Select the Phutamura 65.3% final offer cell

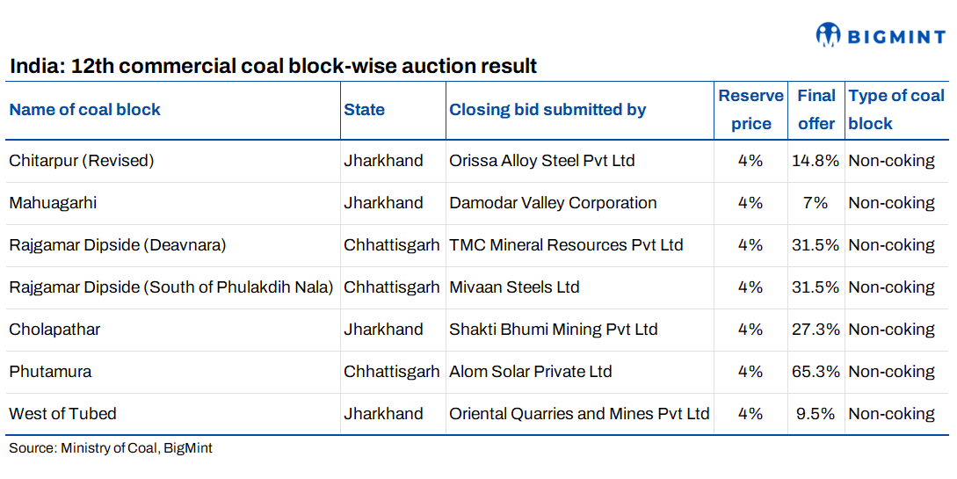816,372
